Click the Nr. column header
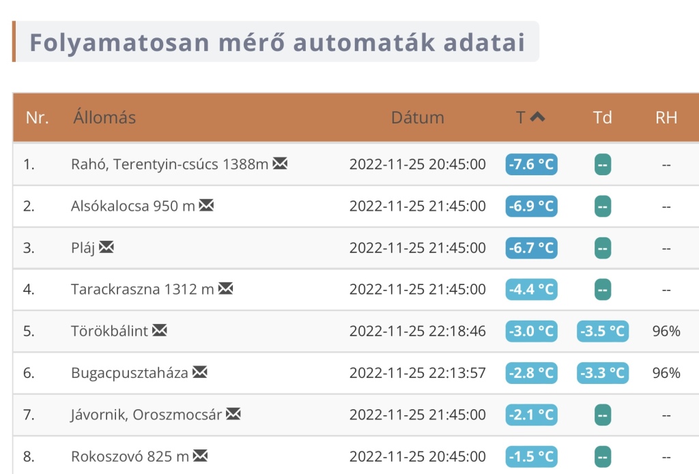 click(37, 117)
